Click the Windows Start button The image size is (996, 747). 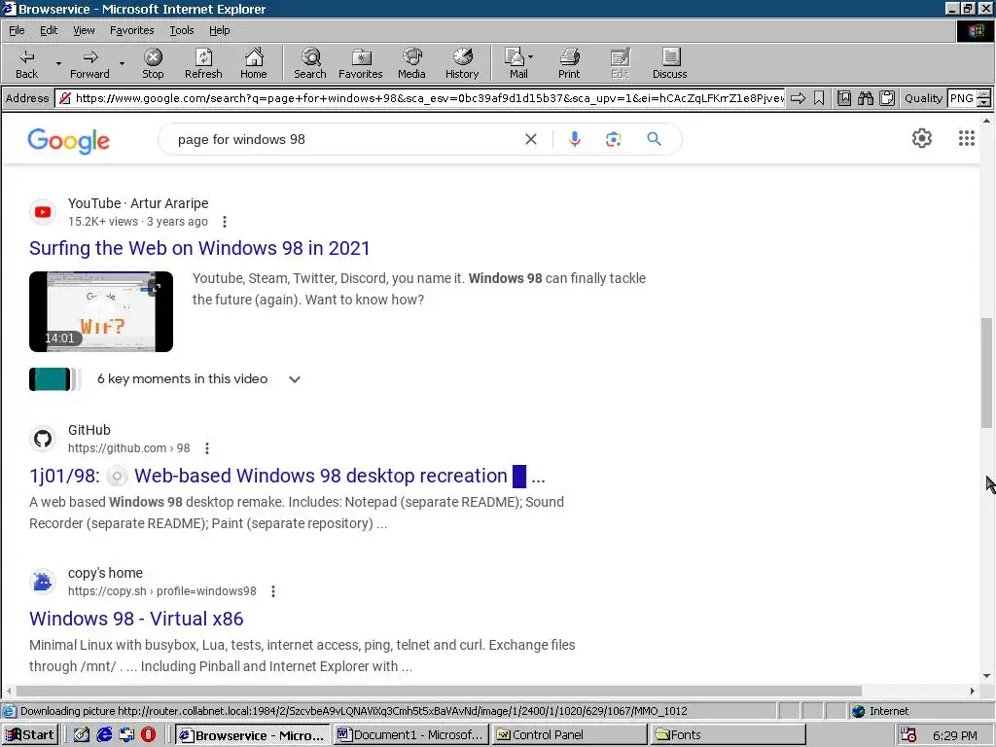[x=30, y=735]
